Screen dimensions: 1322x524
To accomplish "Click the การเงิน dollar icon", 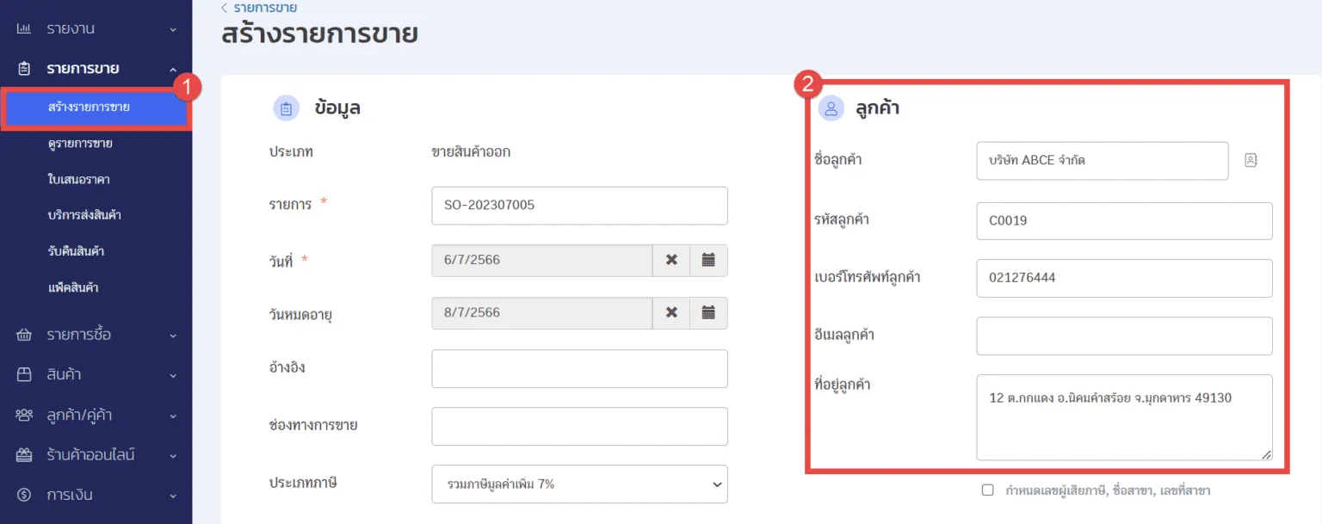I will 24,495.
